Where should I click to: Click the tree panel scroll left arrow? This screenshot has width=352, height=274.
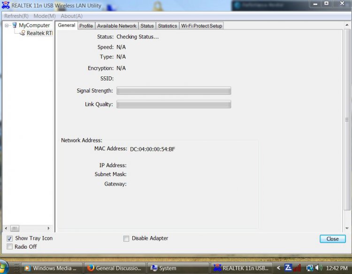click(6, 228)
